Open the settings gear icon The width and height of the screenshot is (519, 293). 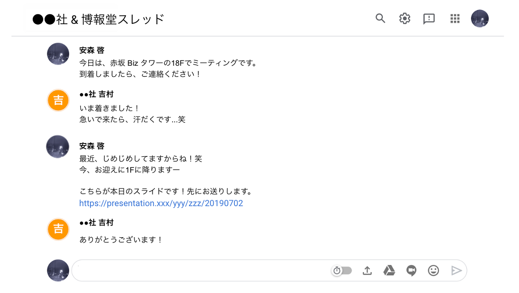[x=404, y=19]
